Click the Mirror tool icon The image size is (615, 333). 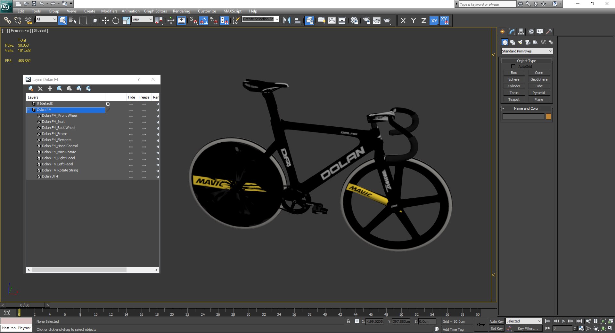coord(287,20)
